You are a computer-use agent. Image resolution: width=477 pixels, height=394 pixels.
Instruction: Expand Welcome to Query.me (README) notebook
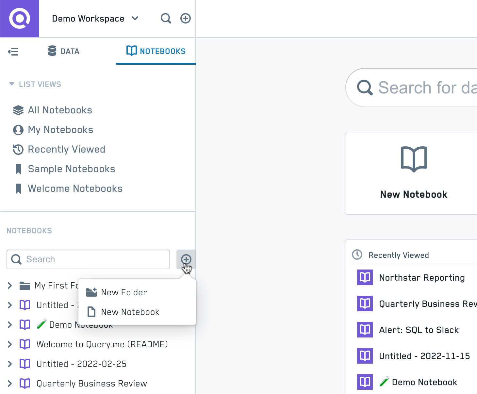[x=10, y=344]
